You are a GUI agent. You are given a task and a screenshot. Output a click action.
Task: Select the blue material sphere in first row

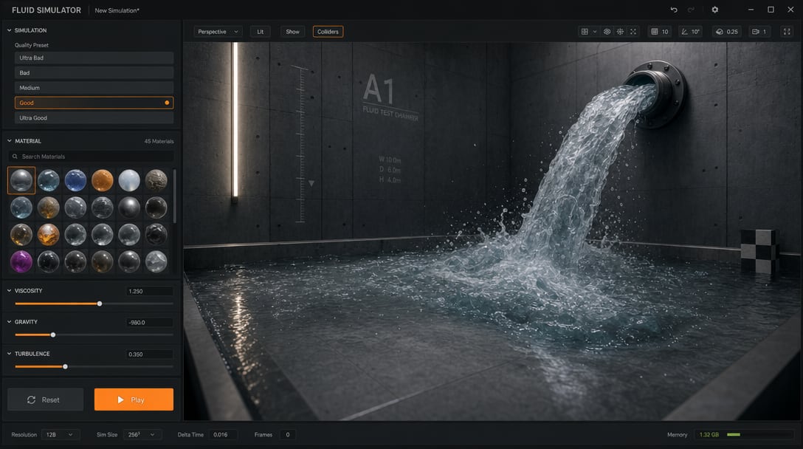click(x=75, y=180)
